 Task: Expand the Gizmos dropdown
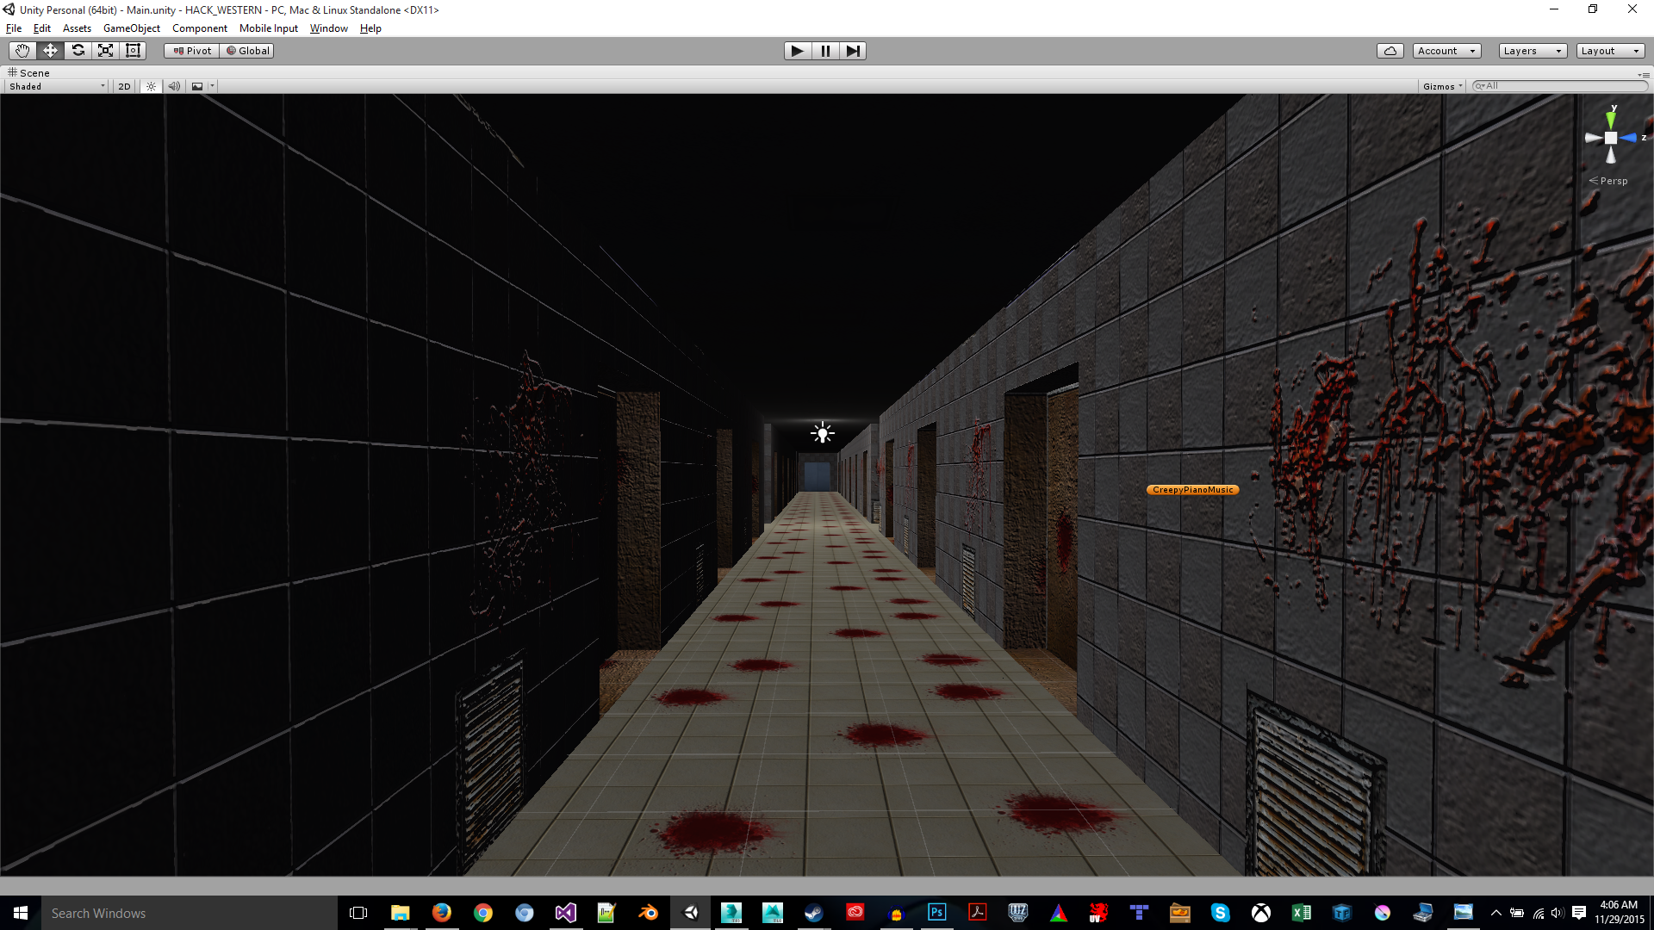click(1442, 86)
